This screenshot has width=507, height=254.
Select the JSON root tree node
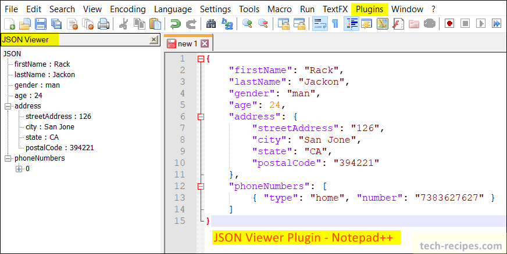click(12, 54)
